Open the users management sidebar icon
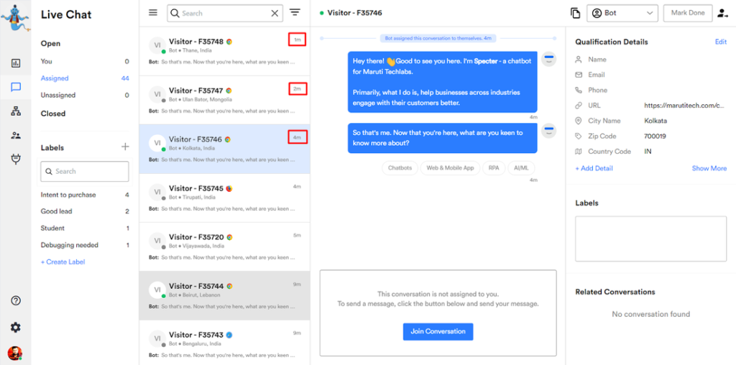The height and width of the screenshot is (365, 736). [15, 135]
